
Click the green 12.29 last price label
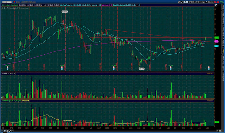coord(217,38)
